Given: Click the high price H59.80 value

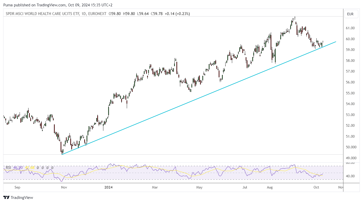Looking at the screenshot, I should [x=129, y=14].
